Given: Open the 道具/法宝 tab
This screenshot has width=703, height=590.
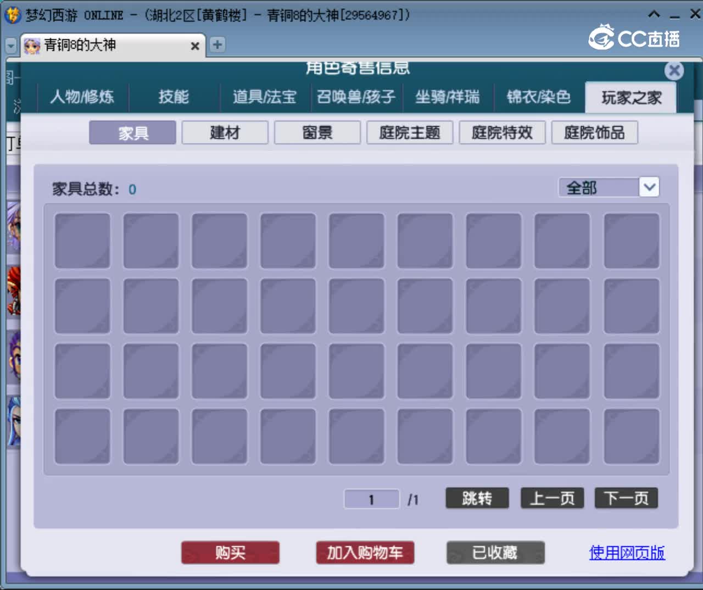Looking at the screenshot, I should coord(265,97).
